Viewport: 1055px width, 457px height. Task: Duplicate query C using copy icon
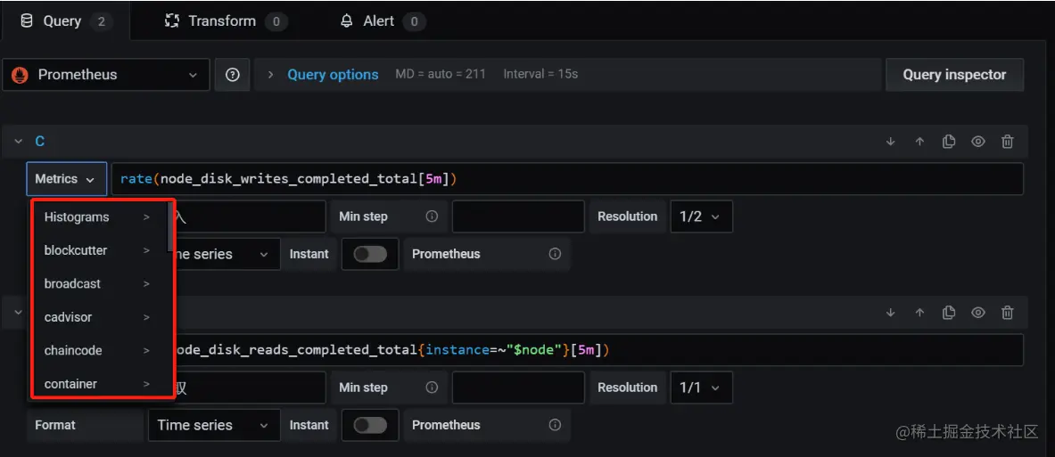949,142
